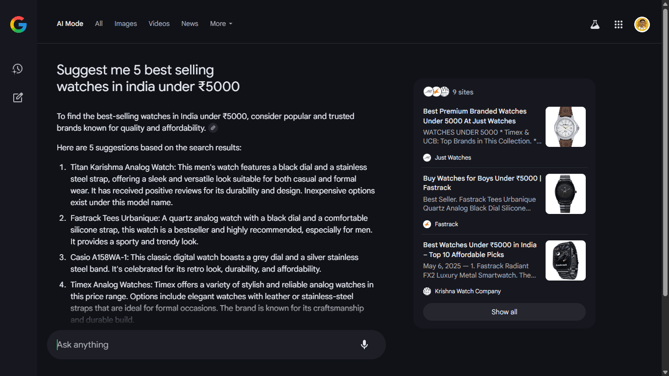Click the Fastrack favicon

[x=427, y=224]
